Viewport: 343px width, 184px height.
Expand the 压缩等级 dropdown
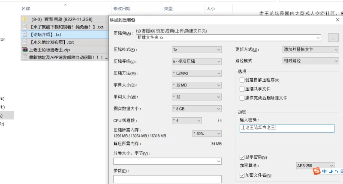tap(196, 61)
